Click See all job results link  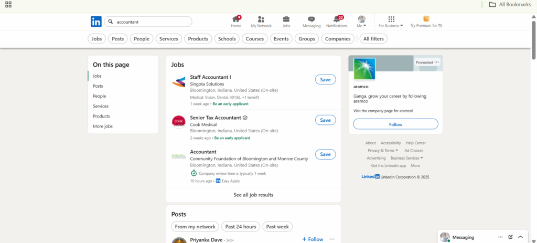point(253,195)
